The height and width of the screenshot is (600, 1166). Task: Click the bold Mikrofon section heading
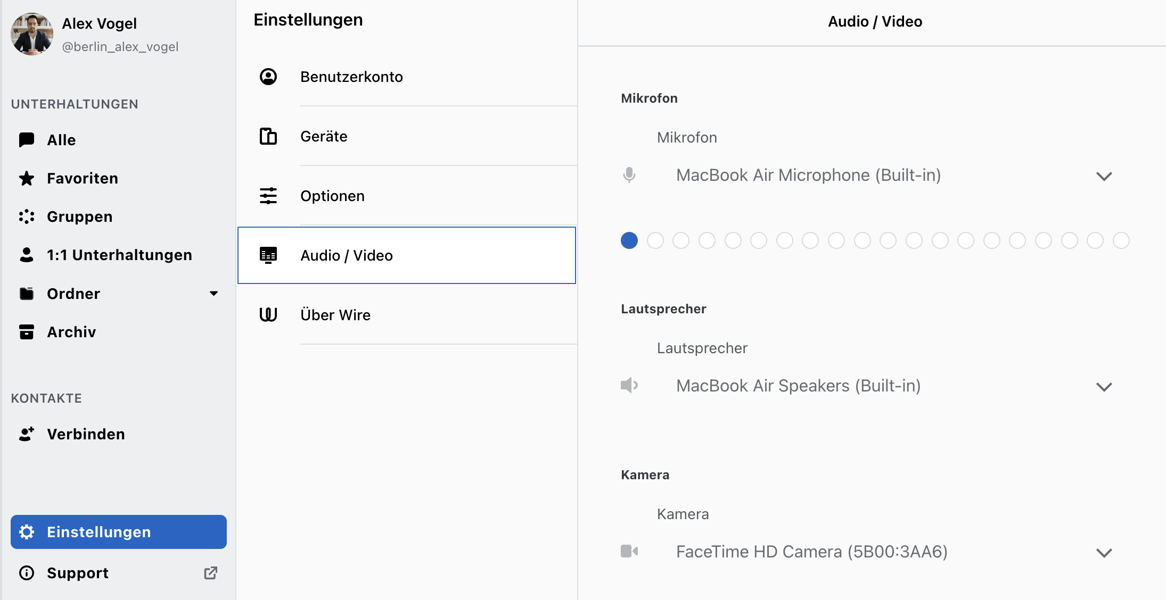(649, 98)
